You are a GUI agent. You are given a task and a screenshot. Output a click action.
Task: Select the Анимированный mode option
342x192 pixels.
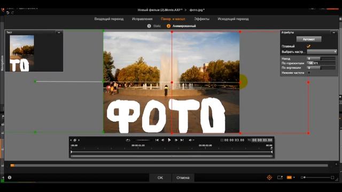coord(182,26)
